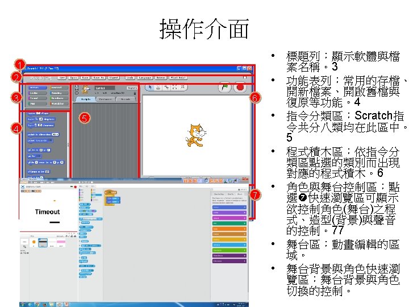Open the point towards dropdown

(50, 140)
